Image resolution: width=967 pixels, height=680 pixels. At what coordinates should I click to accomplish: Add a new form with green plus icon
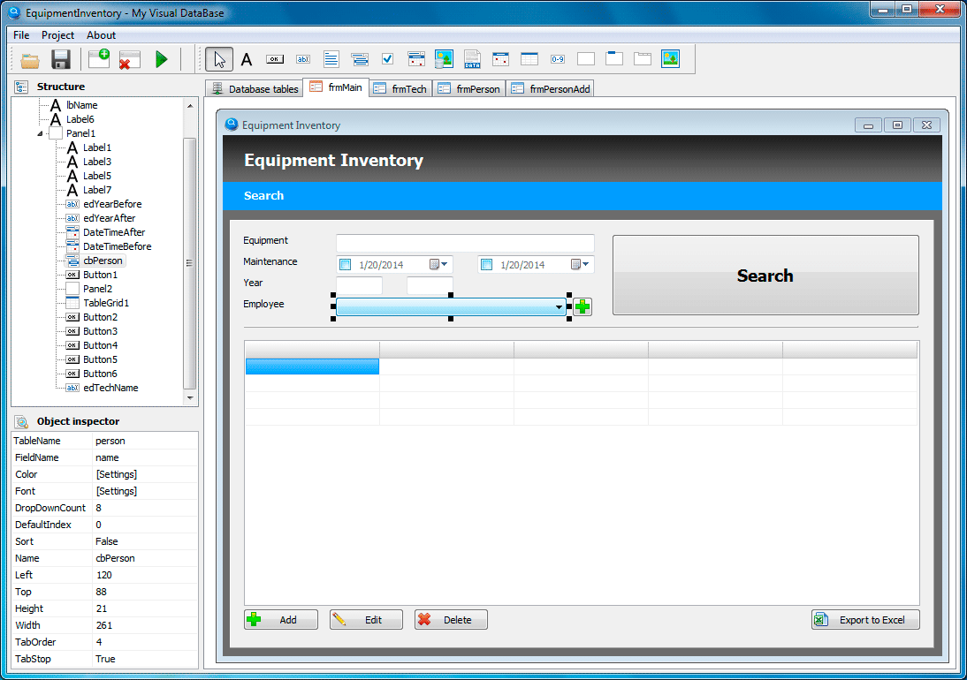pos(99,59)
